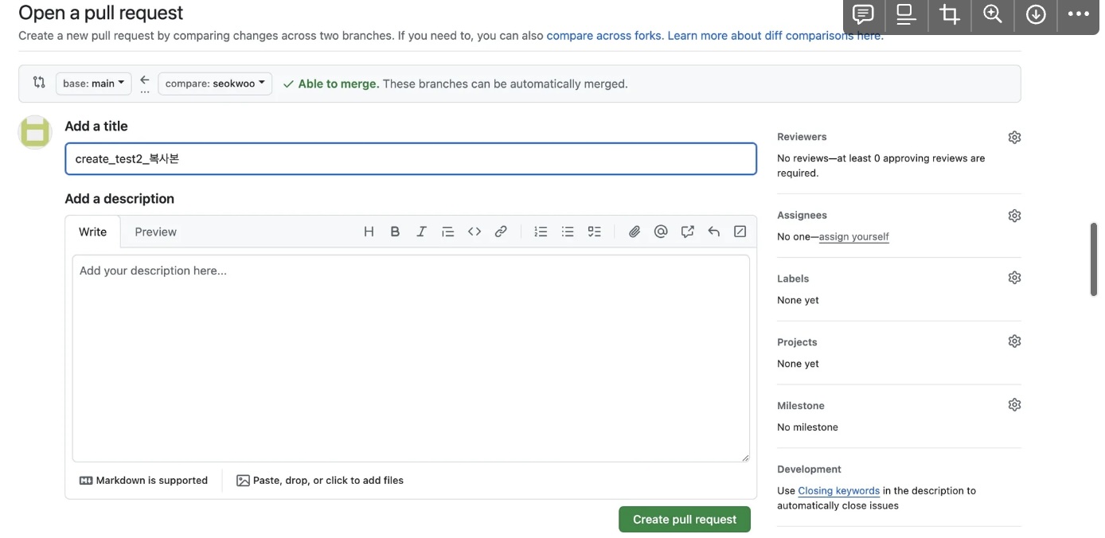Mention a user with the @ icon
Image resolution: width=1105 pixels, height=538 pixels.
pos(661,231)
